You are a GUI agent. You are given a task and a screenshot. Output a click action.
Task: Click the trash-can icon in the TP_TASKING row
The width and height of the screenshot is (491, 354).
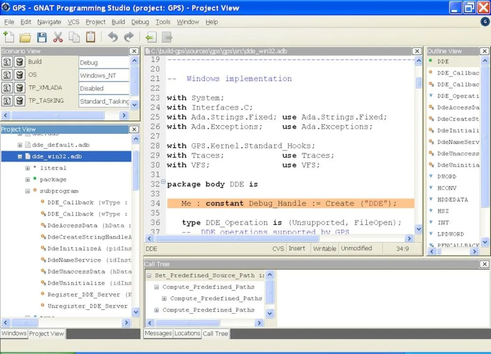coord(19,100)
